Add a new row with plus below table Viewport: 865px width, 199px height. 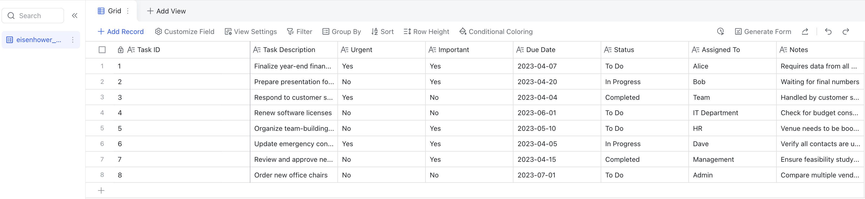[101, 191]
